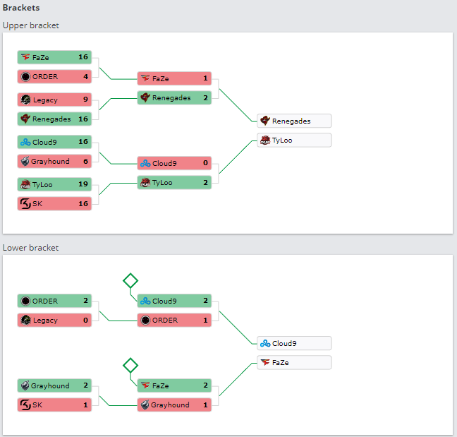457x437 pixels.
Task: Select lower bracket SK entry with score 1
Action: [55, 405]
